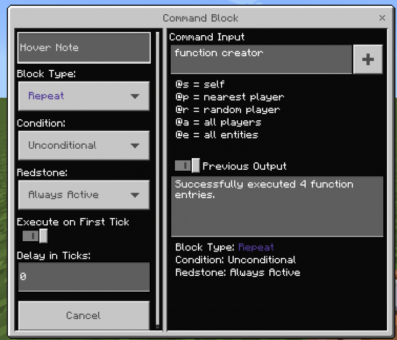Viewport: 397px width, 340px height.
Task: Toggle the Execute on First Tick switch
Action: (x=35, y=236)
